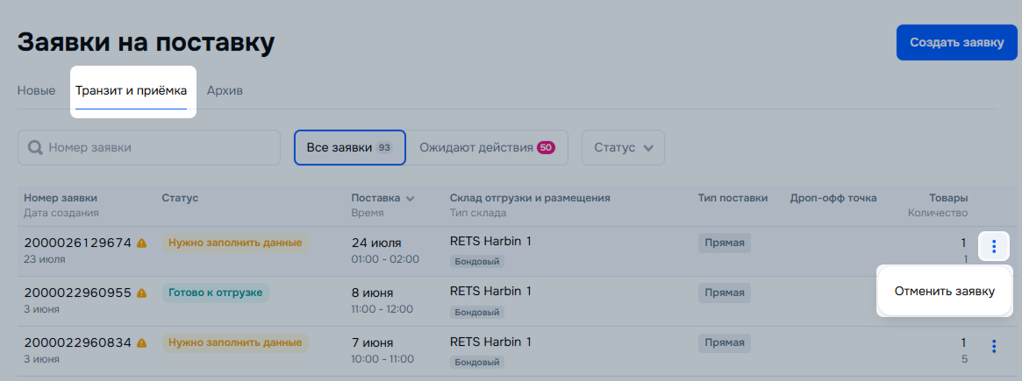The image size is (1022, 381).
Task: Sort by Поставка column arrow
Action: coord(410,199)
